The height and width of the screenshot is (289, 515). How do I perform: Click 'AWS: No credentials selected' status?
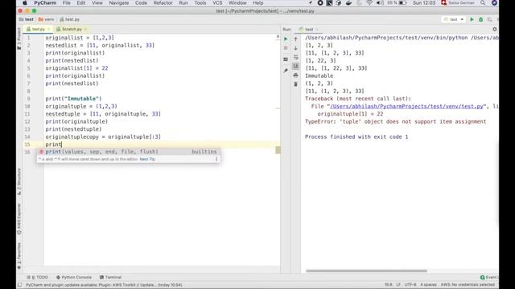[468, 285]
